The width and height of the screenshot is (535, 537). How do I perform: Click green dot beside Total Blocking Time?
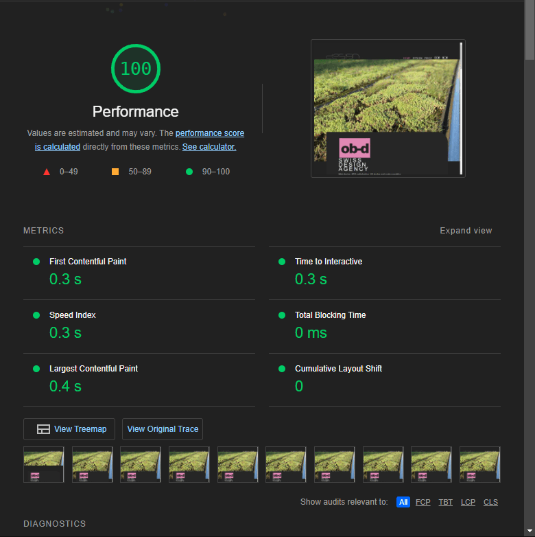coord(282,315)
